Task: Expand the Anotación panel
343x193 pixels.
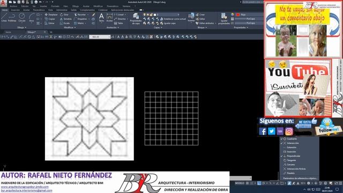Action: pyautogui.click(x=113, y=27)
